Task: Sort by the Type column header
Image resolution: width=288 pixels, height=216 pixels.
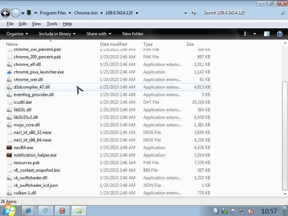Action: 148,44
